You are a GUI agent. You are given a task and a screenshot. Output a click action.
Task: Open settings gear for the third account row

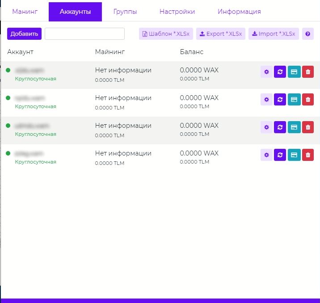[x=266, y=127]
